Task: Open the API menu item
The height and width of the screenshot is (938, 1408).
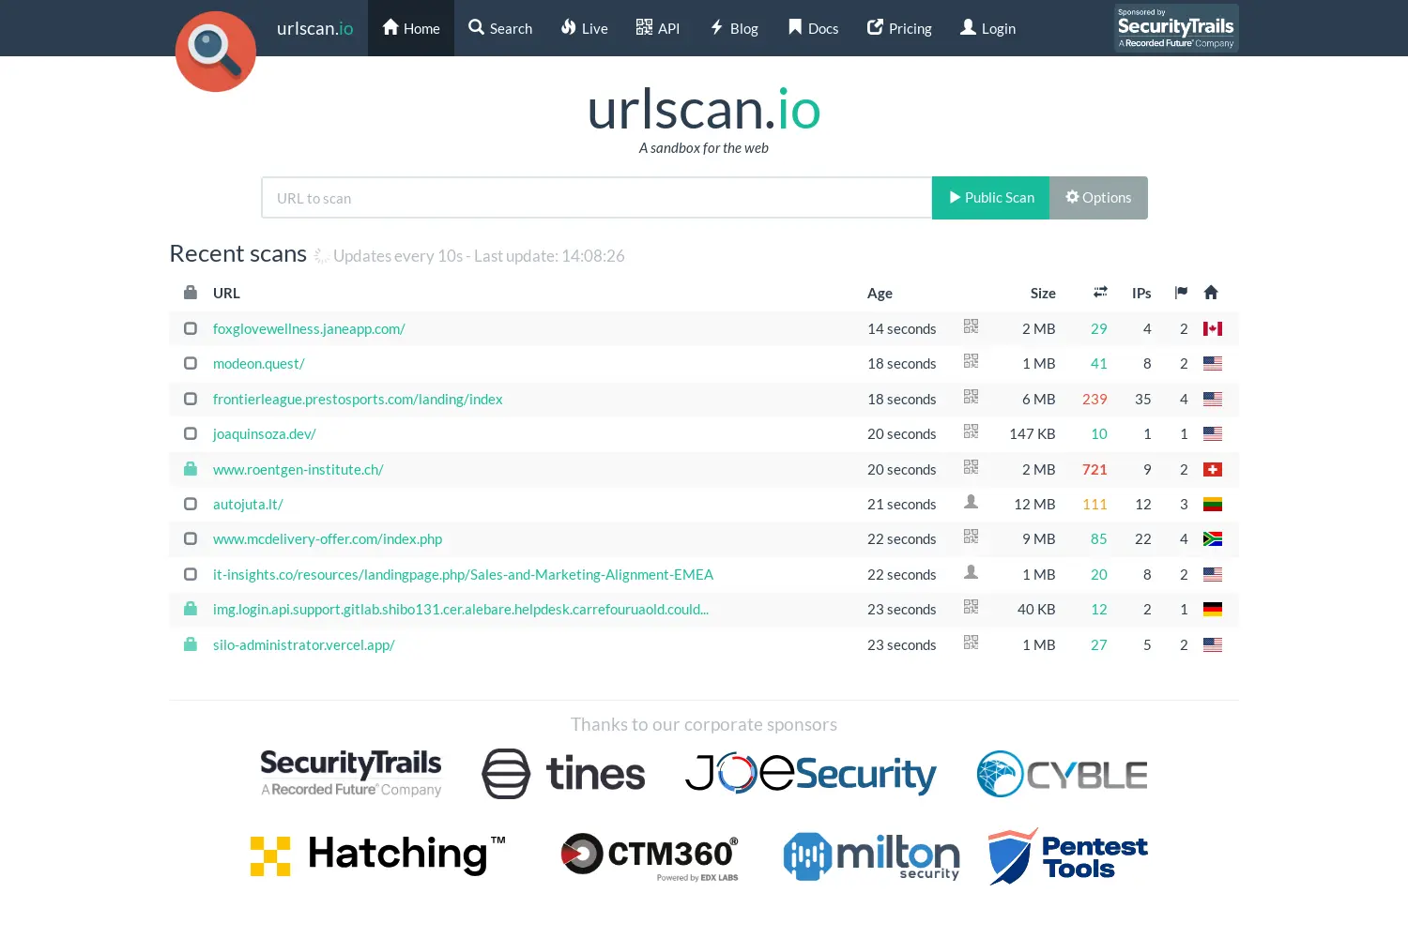Action: click(x=657, y=28)
